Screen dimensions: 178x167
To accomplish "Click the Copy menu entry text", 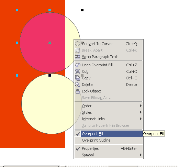I will [x=86, y=78].
